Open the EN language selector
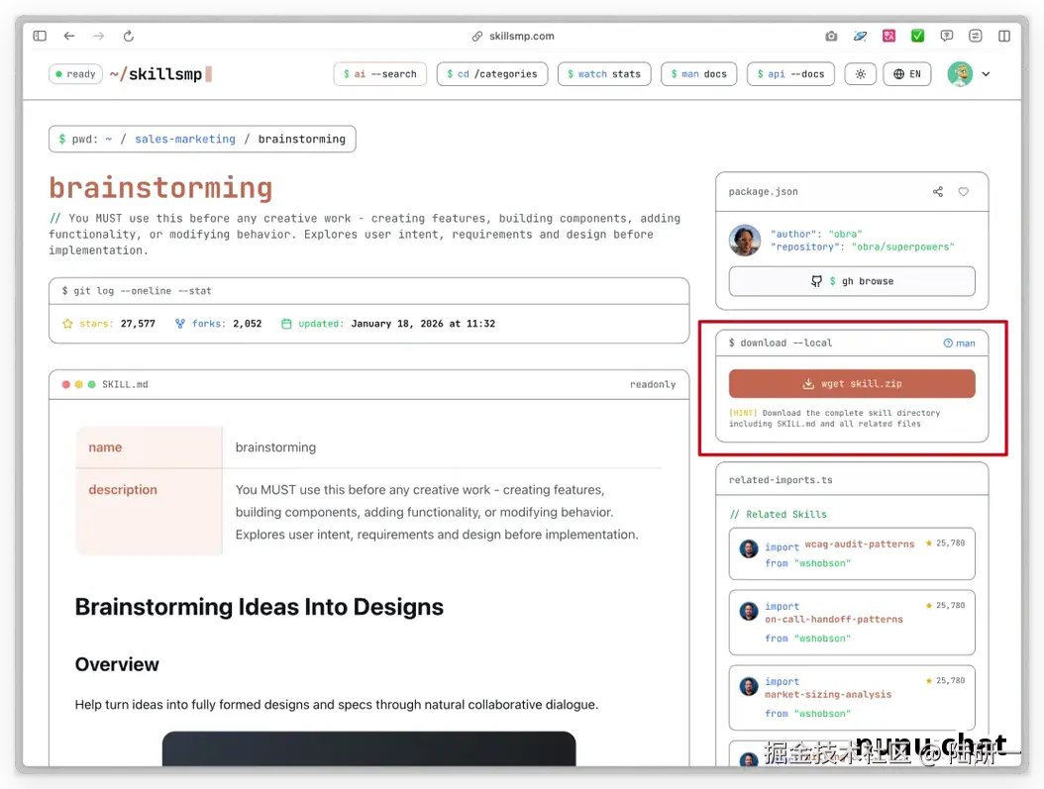 (x=907, y=74)
